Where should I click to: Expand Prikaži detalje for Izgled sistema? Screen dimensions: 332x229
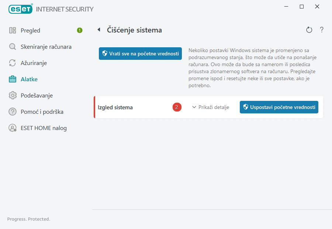tap(211, 107)
